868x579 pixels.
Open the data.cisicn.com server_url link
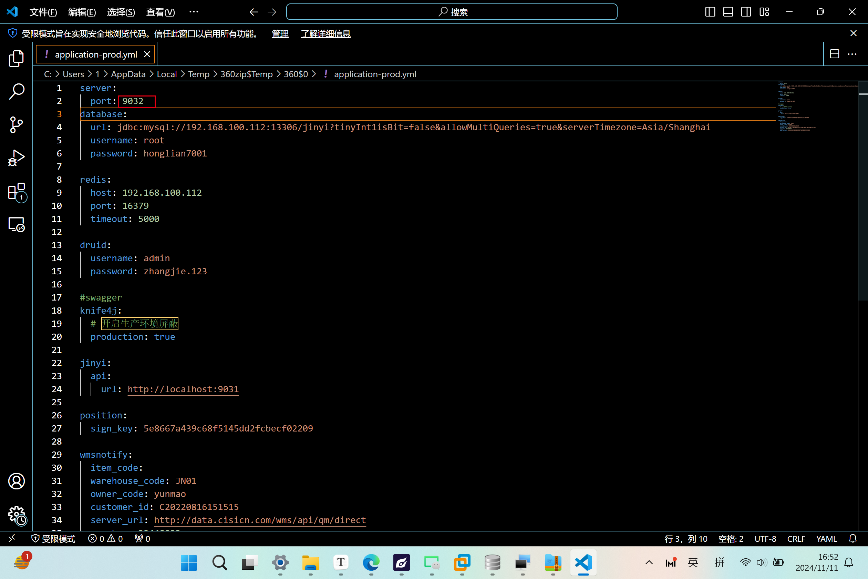(260, 520)
